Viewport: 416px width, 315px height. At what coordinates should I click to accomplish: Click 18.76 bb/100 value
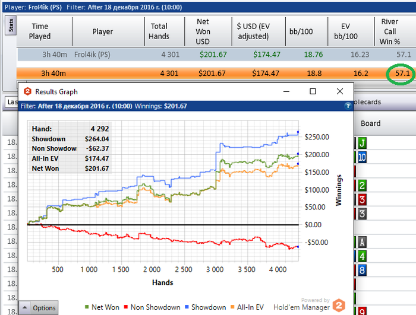(313, 55)
